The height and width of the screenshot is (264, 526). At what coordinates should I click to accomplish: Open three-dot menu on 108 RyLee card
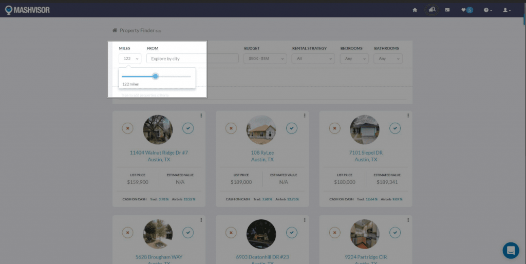(x=305, y=115)
